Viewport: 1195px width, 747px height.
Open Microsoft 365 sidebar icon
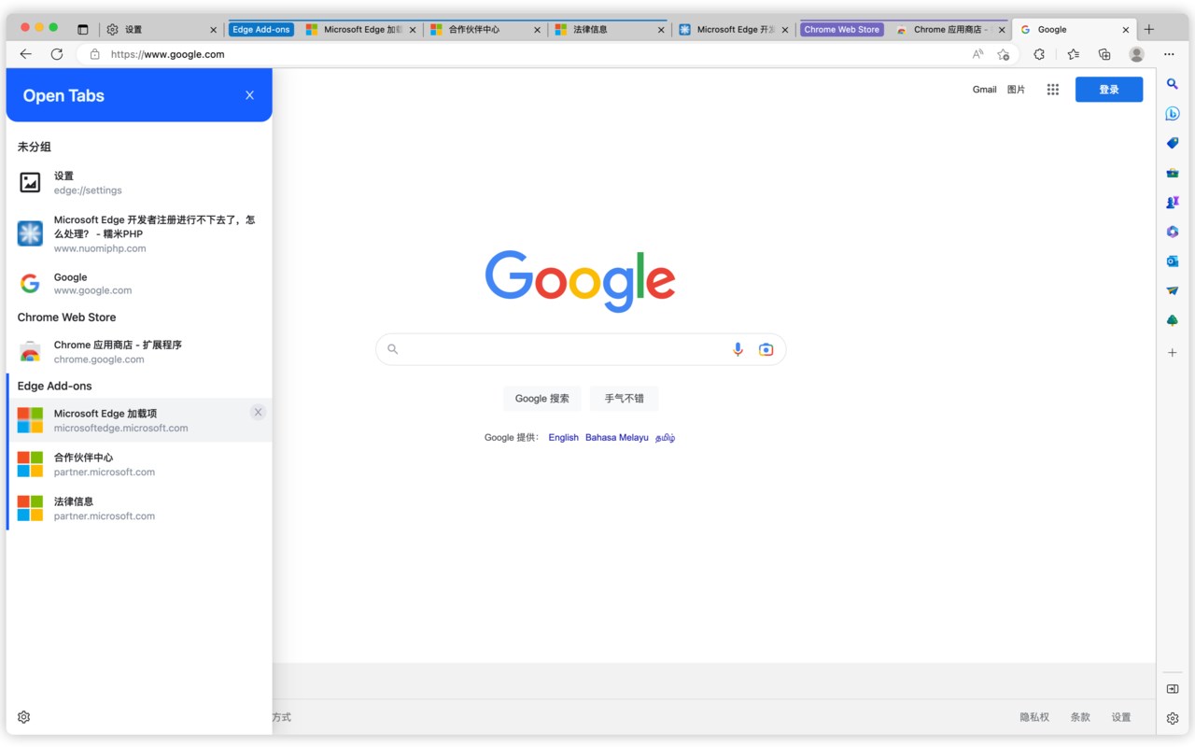[x=1173, y=232]
